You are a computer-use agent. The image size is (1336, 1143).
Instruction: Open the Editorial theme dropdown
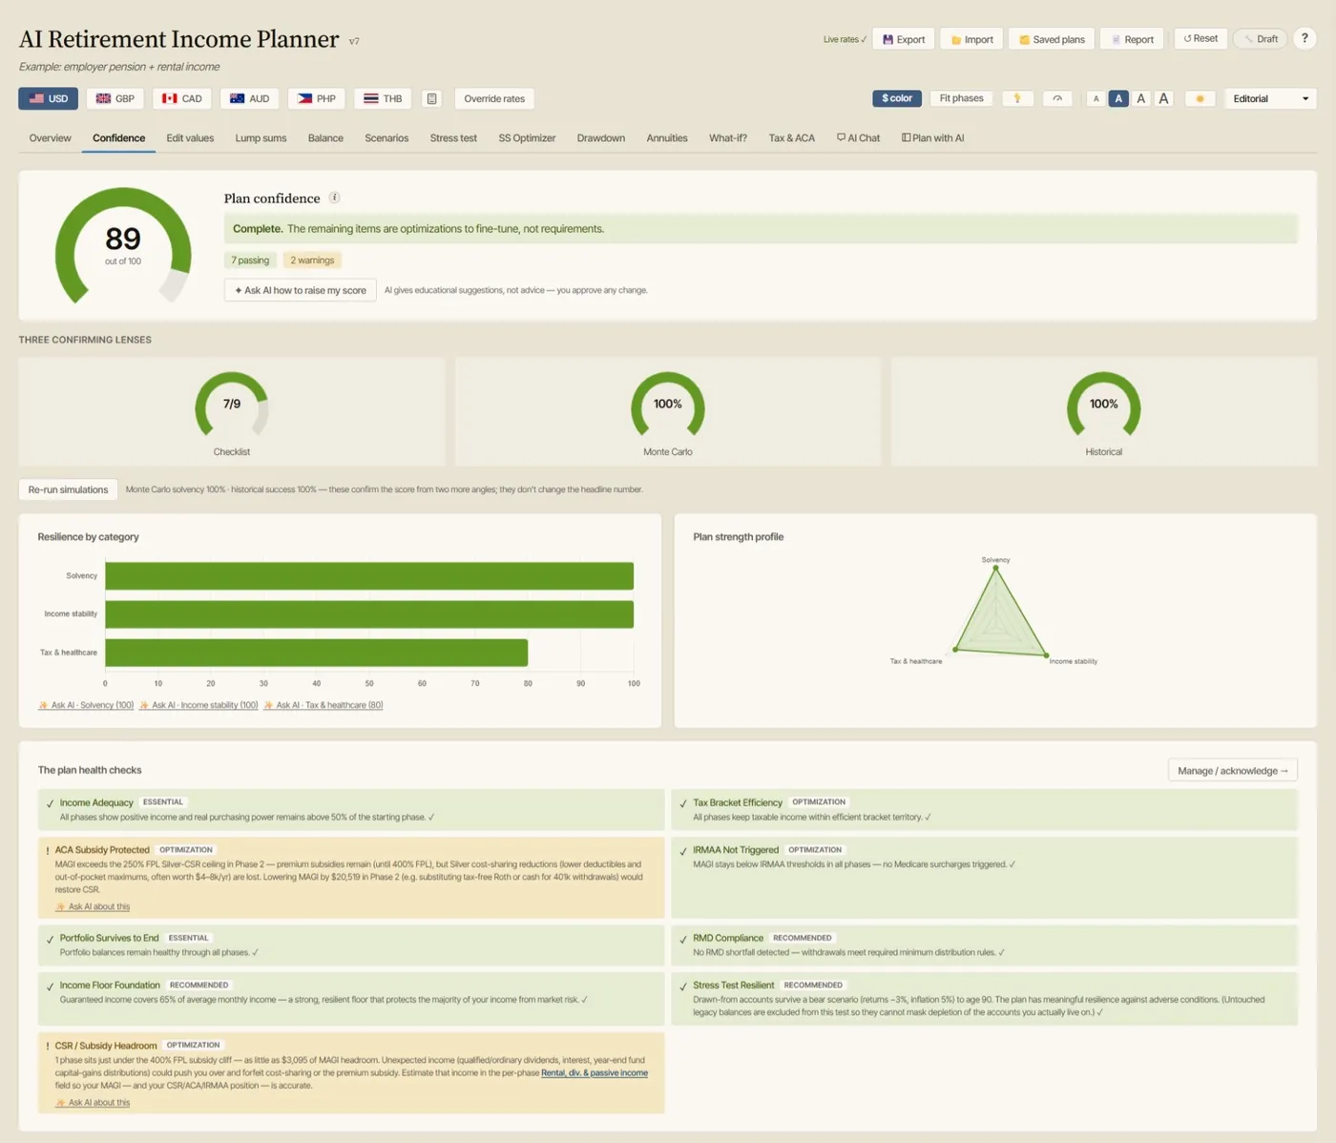click(1270, 98)
